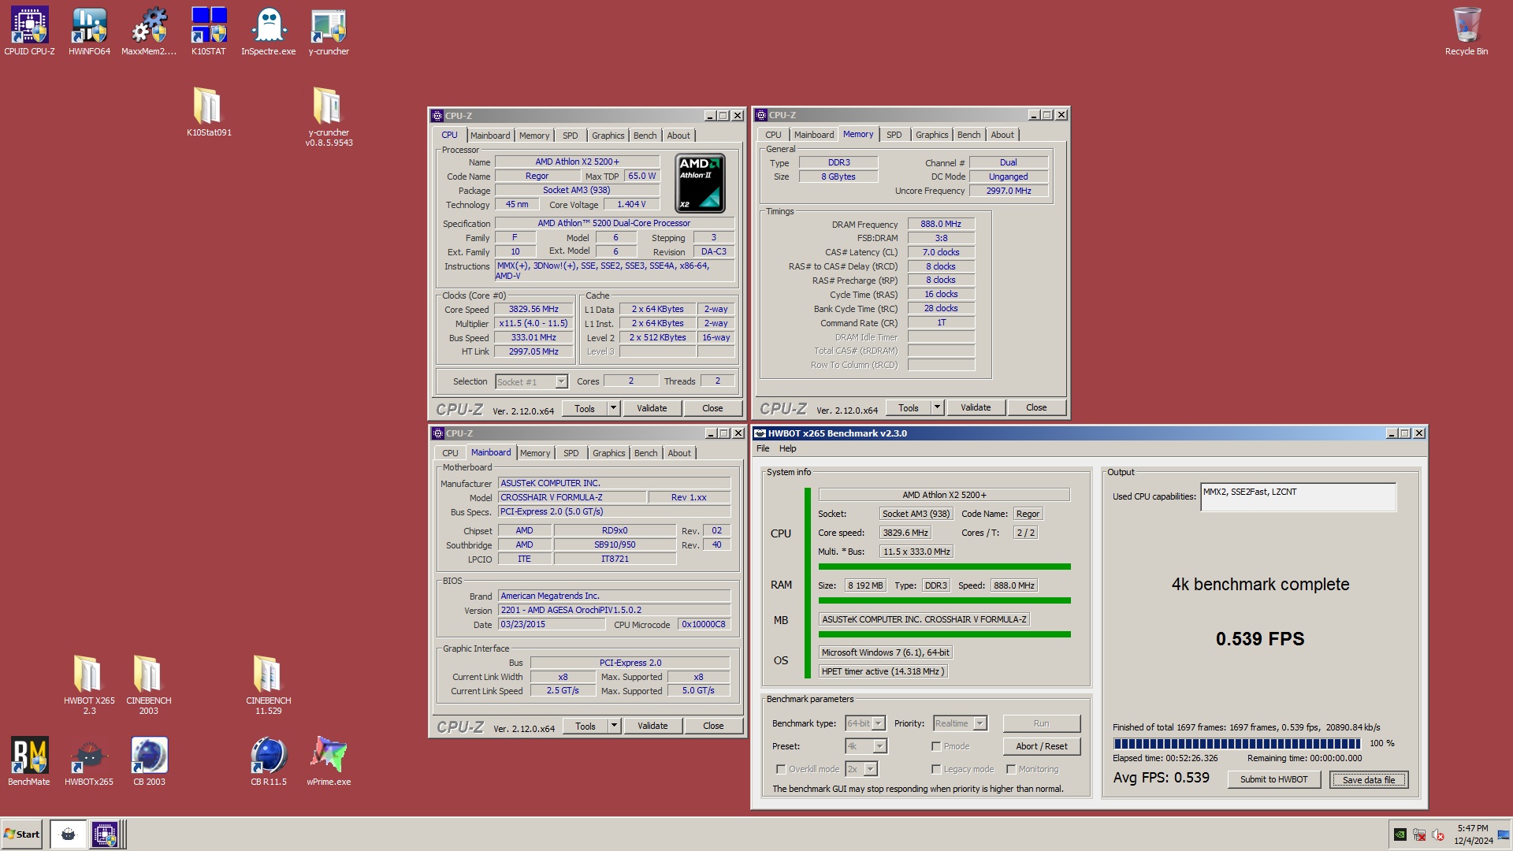
Task: Switch to Graphics tab in Memory tab window
Action: point(932,135)
